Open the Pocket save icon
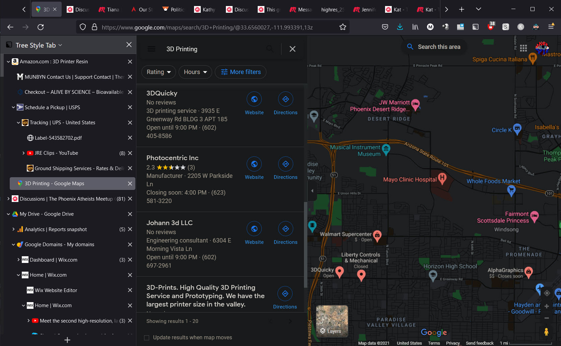 pos(385,27)
